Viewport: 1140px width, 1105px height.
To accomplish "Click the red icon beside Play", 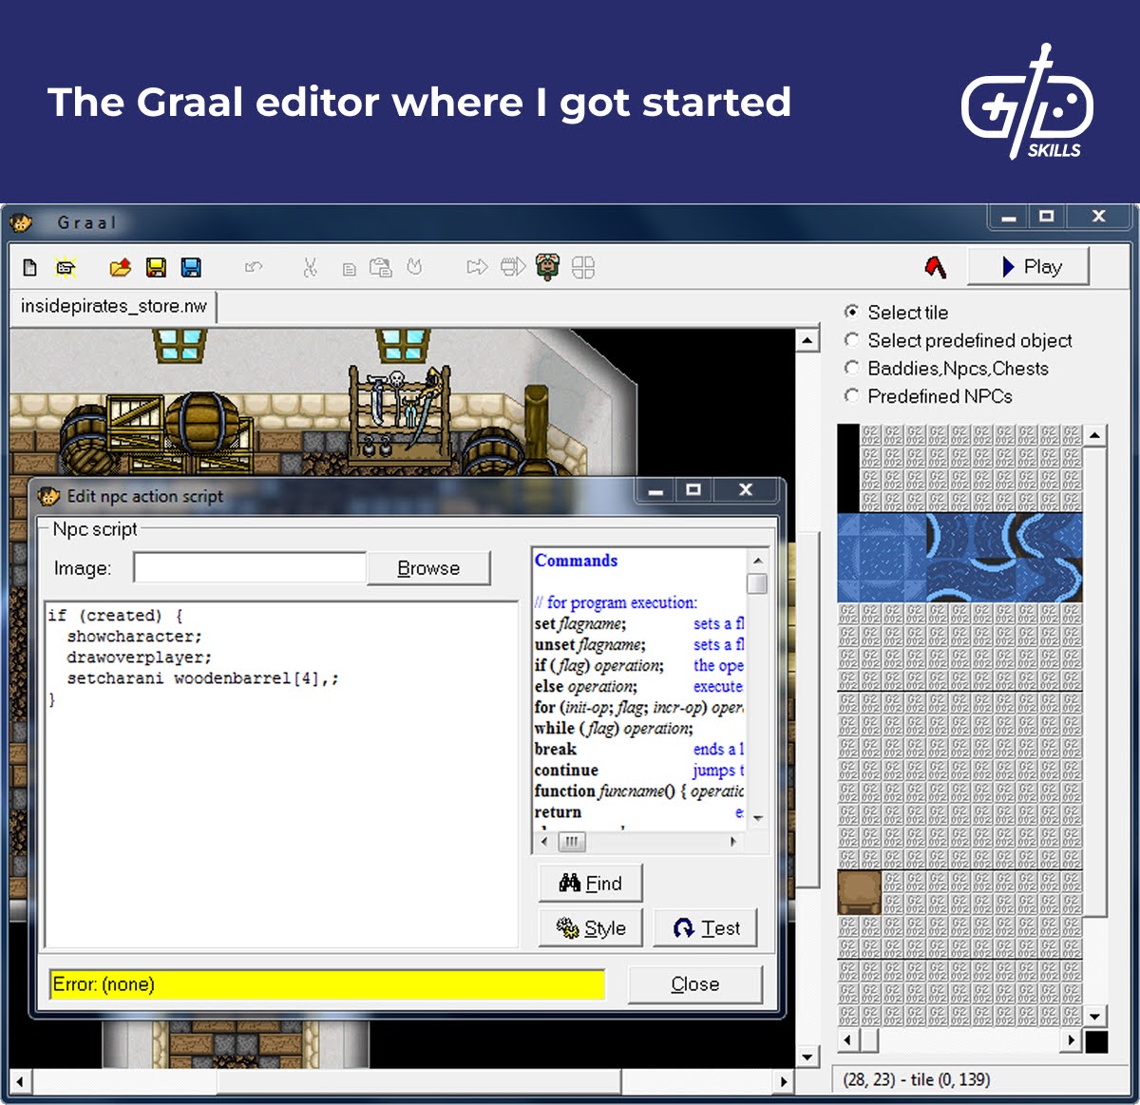I will [x=936, y=268].
